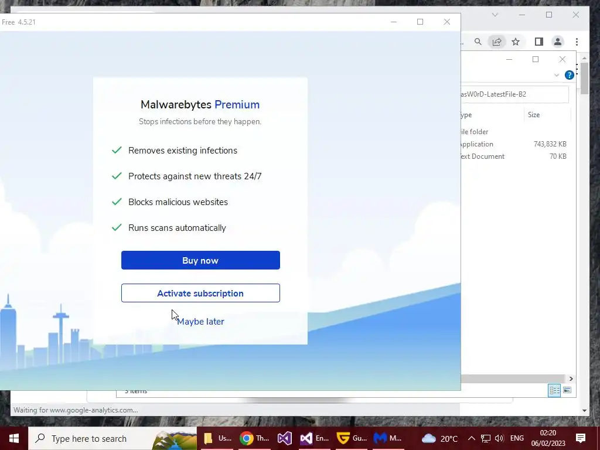The image size is (600, 450).
Task: Open volume control tray icon
Action: [499, 438]
